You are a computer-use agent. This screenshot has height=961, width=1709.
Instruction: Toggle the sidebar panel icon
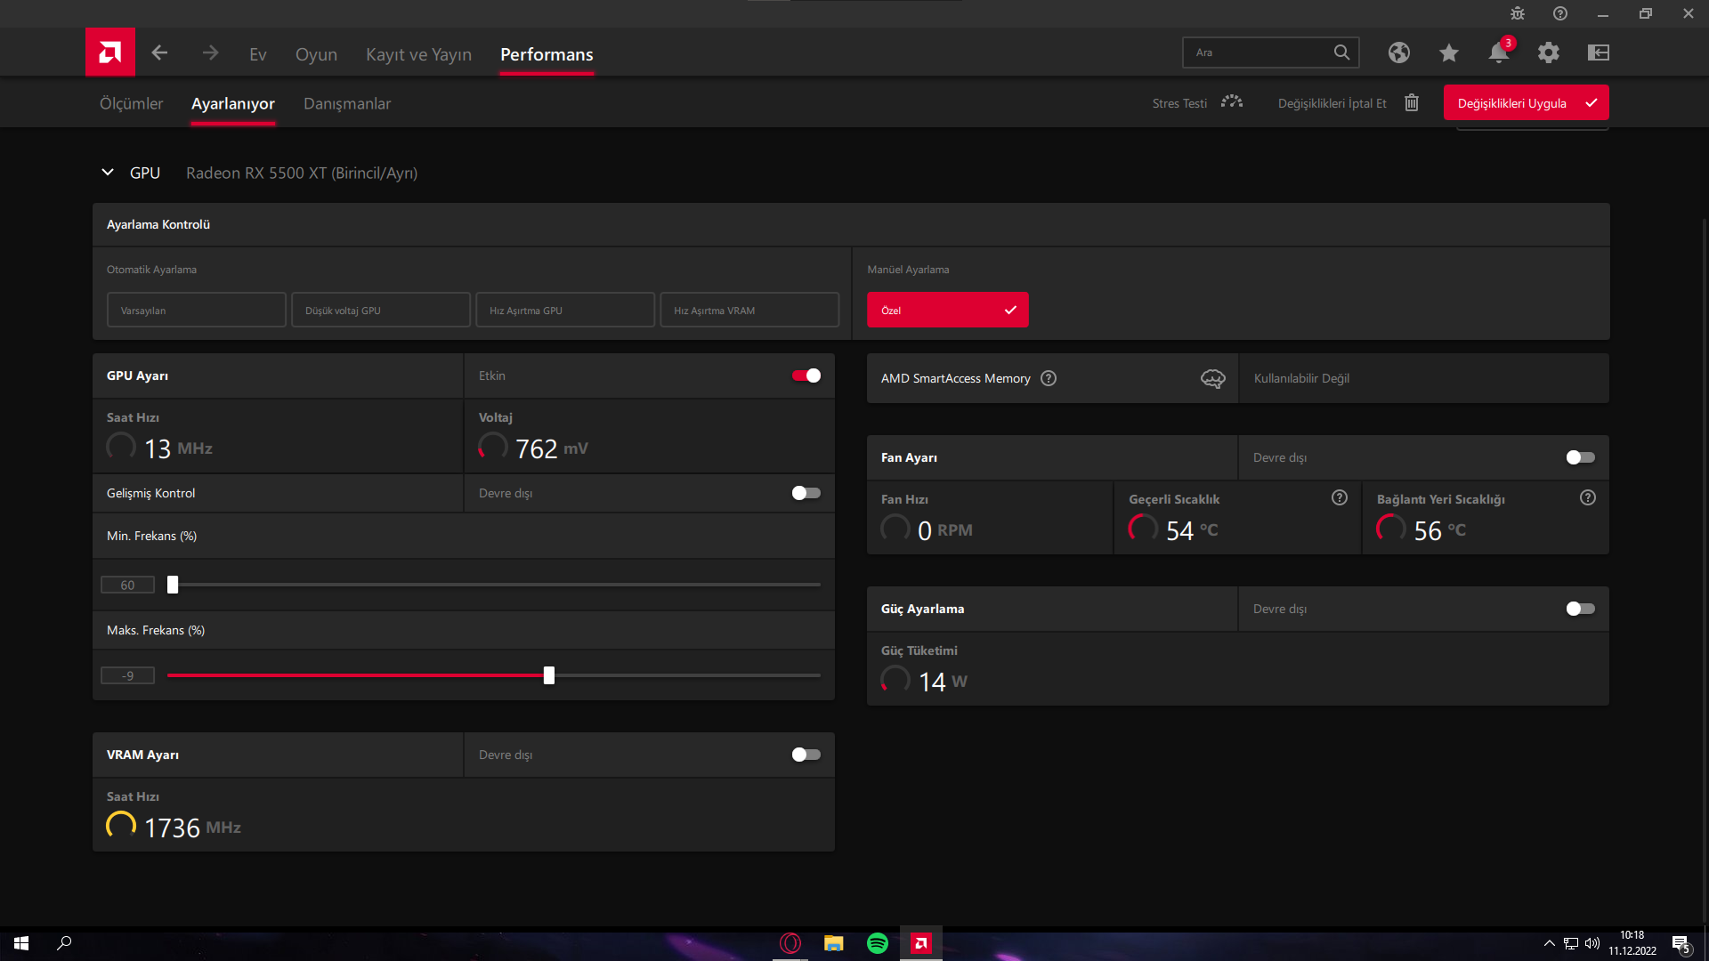coord(1598,52)
